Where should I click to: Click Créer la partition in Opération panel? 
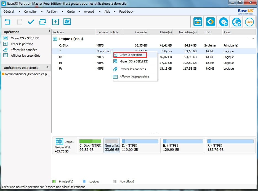coord(22,44)
